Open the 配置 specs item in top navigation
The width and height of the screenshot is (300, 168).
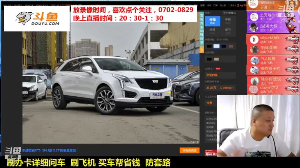point(202,5)
